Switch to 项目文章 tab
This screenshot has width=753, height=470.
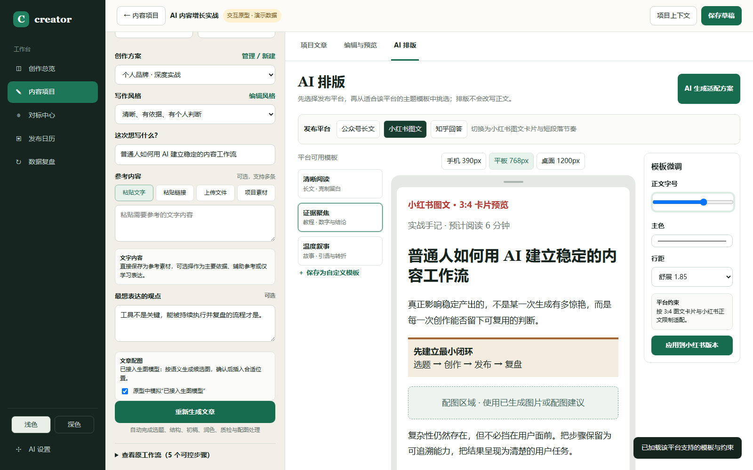click(x=314, y=45)
